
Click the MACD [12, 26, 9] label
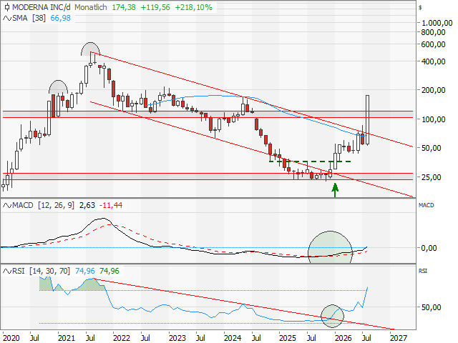[43, 206]
